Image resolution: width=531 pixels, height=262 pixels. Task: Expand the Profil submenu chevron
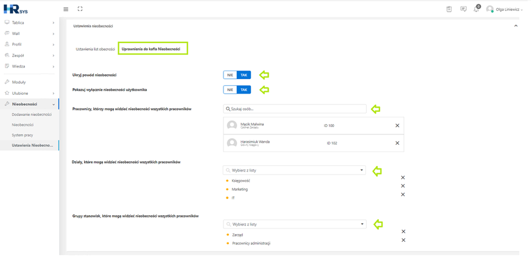pyautogui.click(x=54, y=44)
